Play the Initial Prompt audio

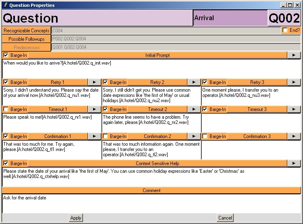pyautogui.click(x=294, y=55)
